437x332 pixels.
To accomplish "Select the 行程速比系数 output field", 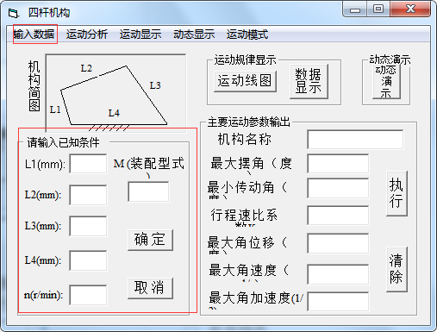I will [338, 216].
